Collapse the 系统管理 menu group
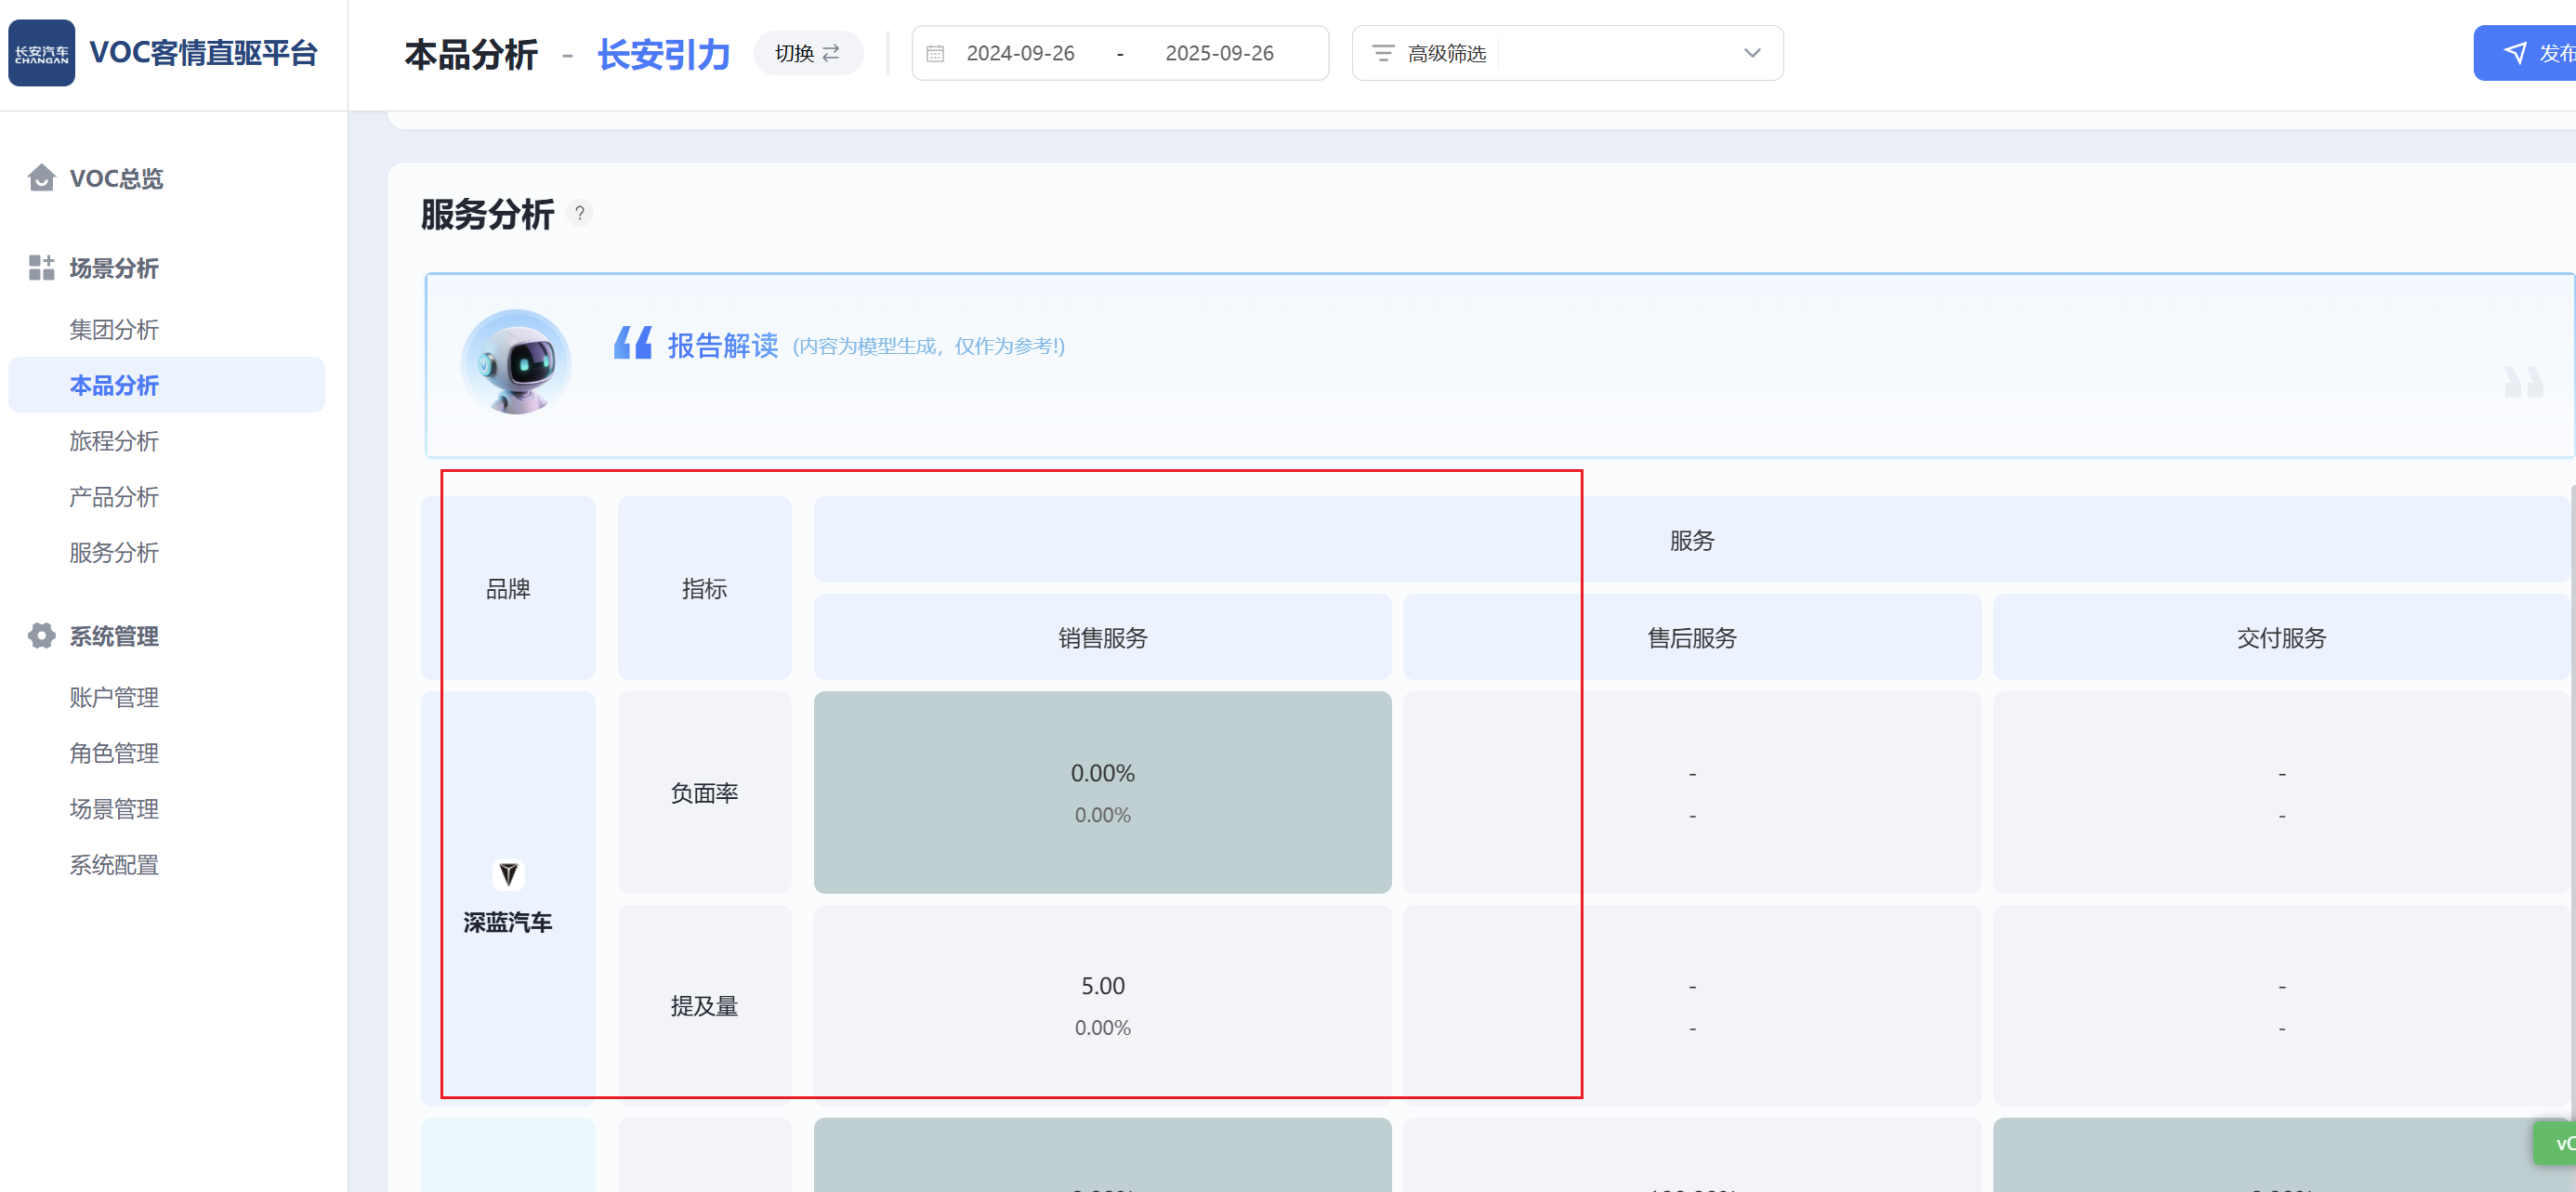2576x1192 pixels. tap(114, 636)
